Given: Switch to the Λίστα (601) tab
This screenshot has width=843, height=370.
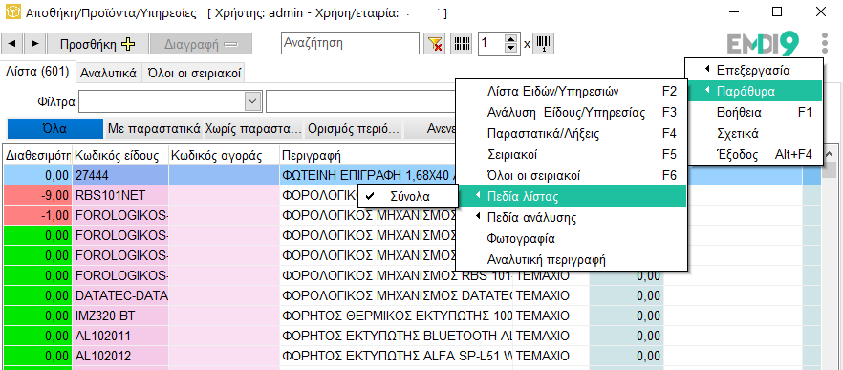Looking at the screenshot, I should point(37,72).
